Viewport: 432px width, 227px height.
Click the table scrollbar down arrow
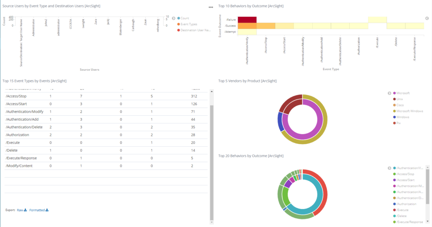212,222
